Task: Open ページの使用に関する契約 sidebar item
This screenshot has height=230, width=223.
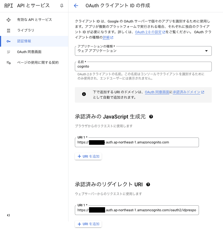Action: pyautogui.click(x=34, y=63)
